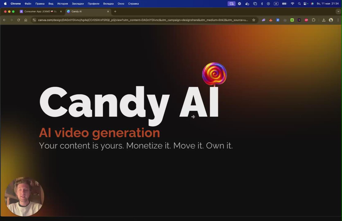This screenshot has width=342, height=221.
Task: Open the gear-shaped menu bar icon
Action: 240,3
